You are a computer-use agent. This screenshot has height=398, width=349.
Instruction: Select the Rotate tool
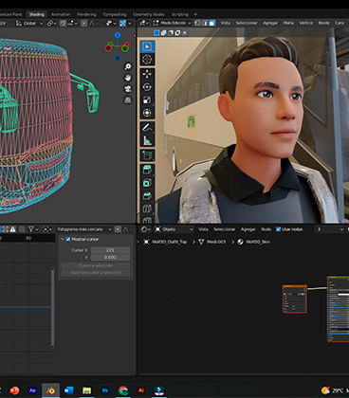pos(147,87)
